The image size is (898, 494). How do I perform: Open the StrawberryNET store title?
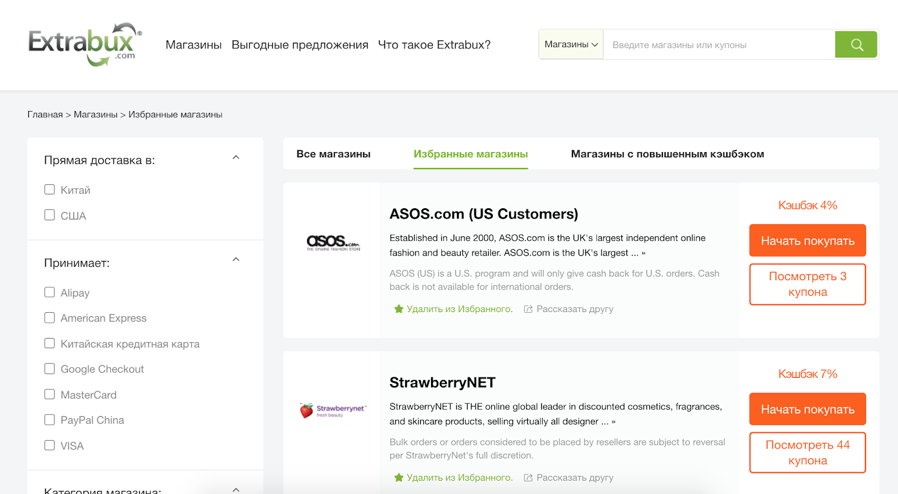[x=442, y=382]
